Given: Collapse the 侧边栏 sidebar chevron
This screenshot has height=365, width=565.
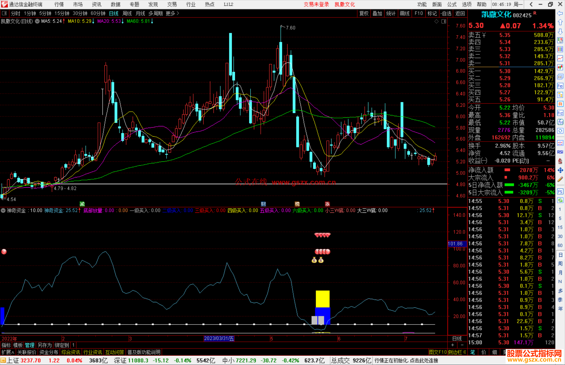Looking at the screenshot, I should pyautogui.click(x=465, y=352).
